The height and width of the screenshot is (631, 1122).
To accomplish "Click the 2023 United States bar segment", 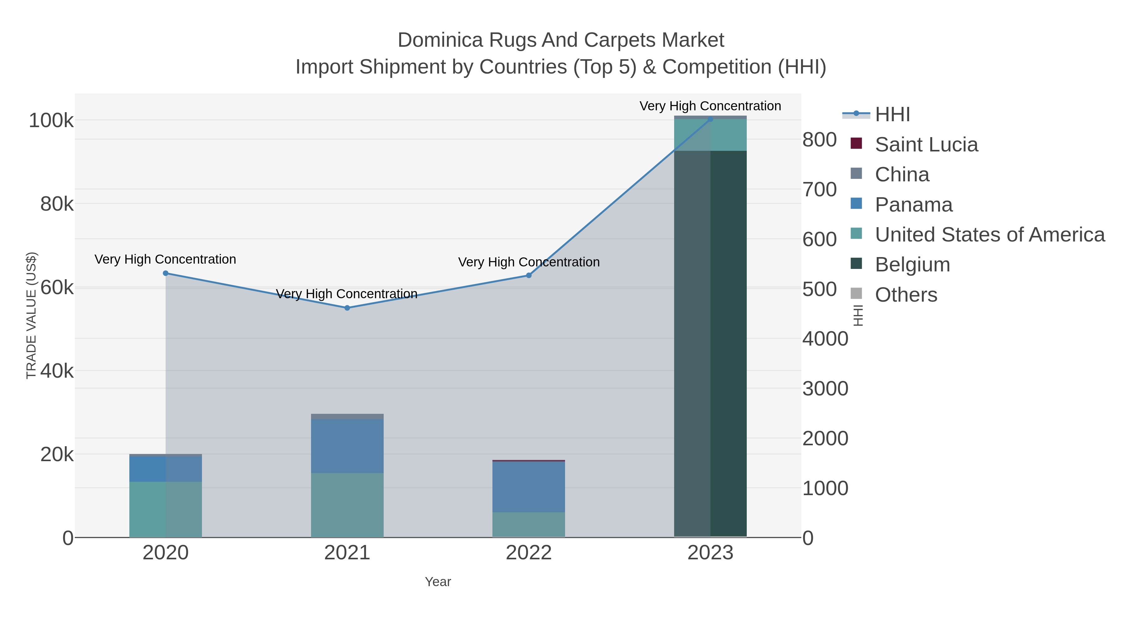I will [710, 135].
